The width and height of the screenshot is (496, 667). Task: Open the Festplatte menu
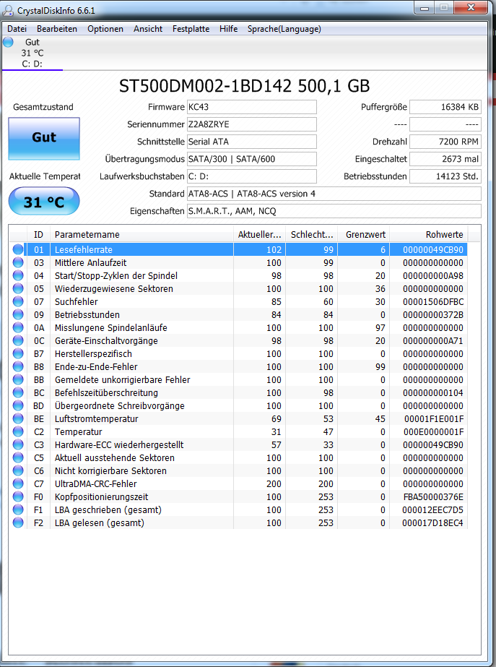click(191, 29)
